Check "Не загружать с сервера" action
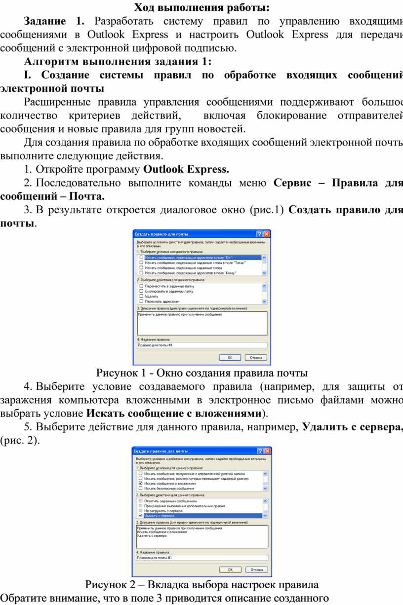Viewport: 403px width, 605px height. [141, 511]
